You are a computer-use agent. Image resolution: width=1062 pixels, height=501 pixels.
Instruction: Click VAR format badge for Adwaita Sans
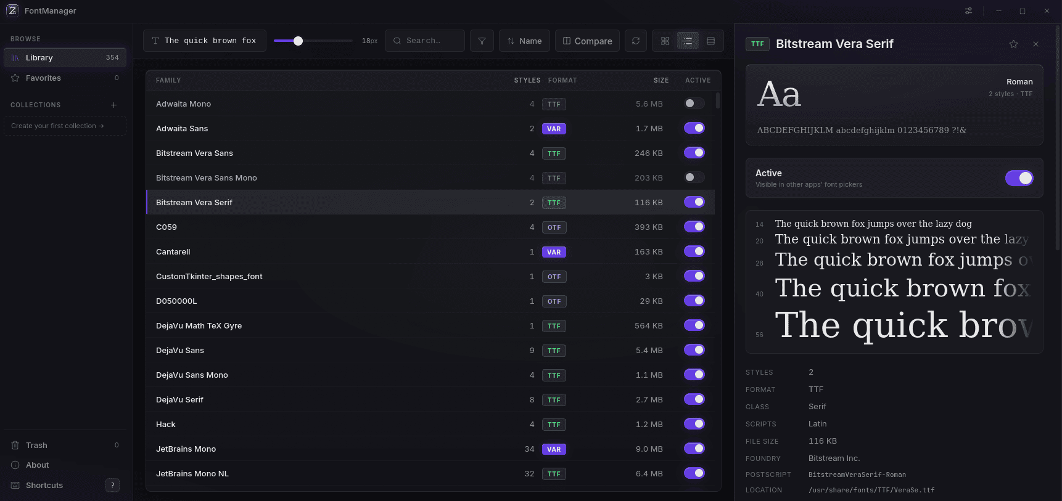(554, 129)
